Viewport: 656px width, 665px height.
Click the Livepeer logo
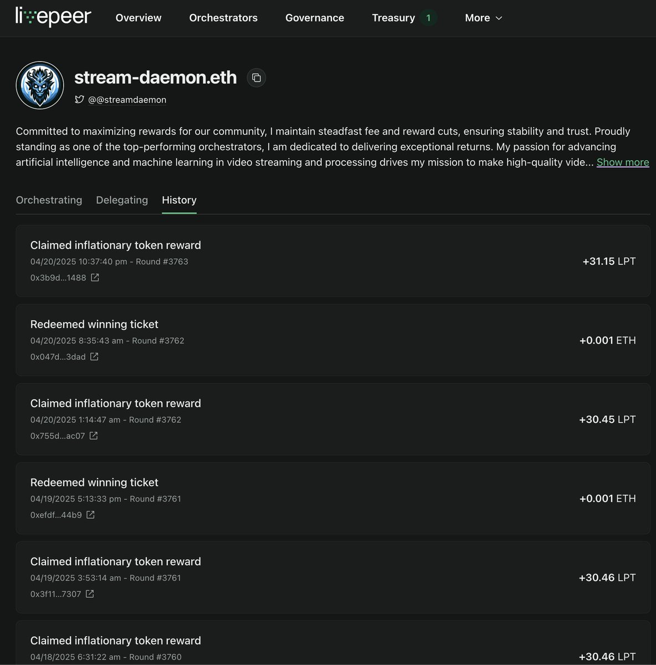53,18
